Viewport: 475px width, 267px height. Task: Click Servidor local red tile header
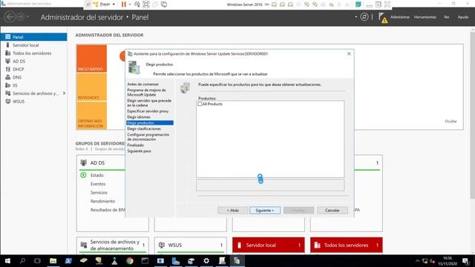[x=269, y=245]
